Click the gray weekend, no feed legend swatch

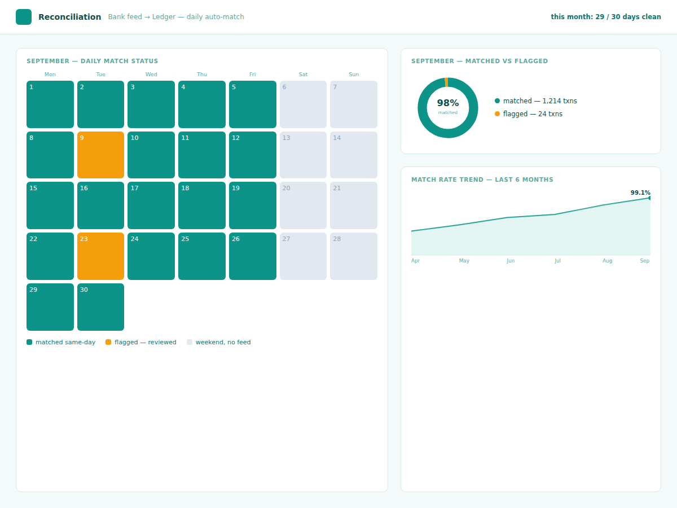(190, 342)
